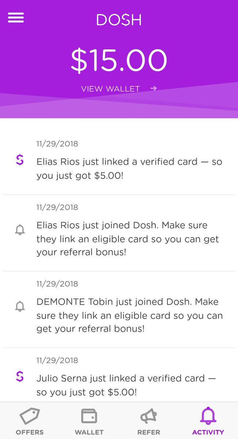The height and width of the screenshot is (439, 238).
Task: Tap the Activity bell icon in bottom bar
Action: [208, 416]
